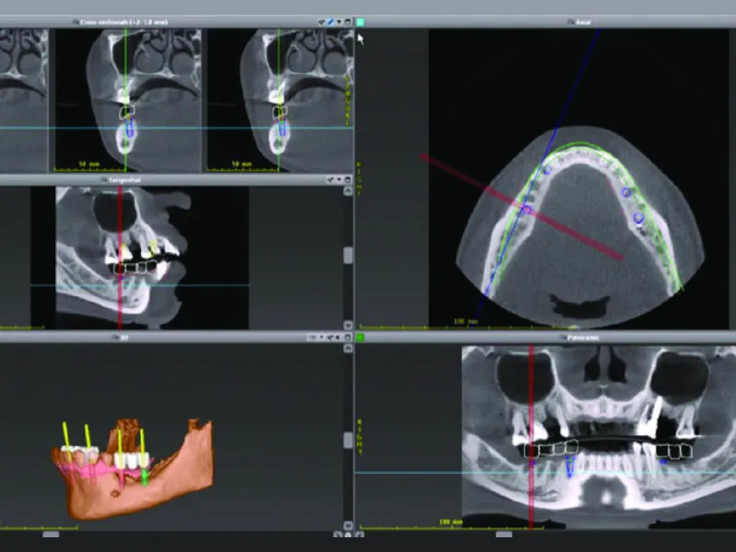Click the partially visible leftmost cross-sectional slice
This screenshot has width=736, height=552.
[24, 100]
